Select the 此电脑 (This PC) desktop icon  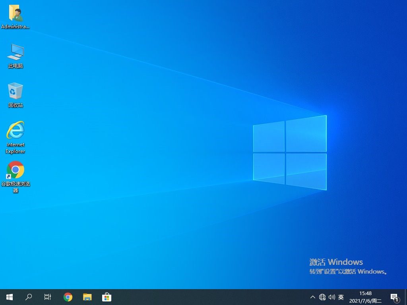pos(16,56)
